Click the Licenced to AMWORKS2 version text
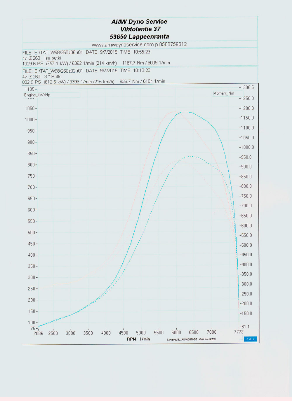 pyautogui.click(x=191, y=339)
